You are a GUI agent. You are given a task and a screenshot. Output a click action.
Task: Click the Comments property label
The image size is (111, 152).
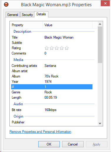click(x=19, y=53)
